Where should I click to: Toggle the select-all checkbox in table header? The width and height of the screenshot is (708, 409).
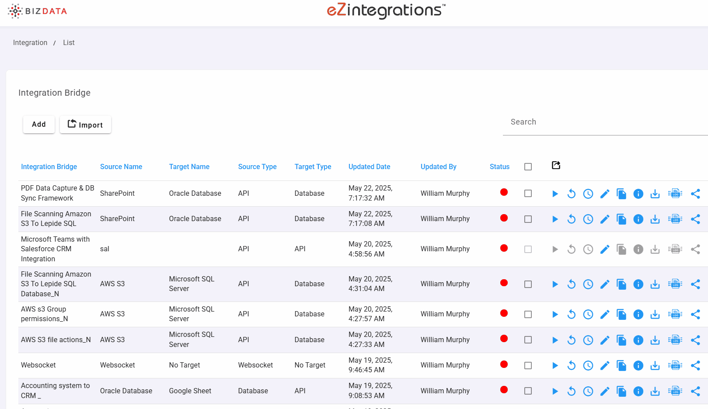coord(528,167)
